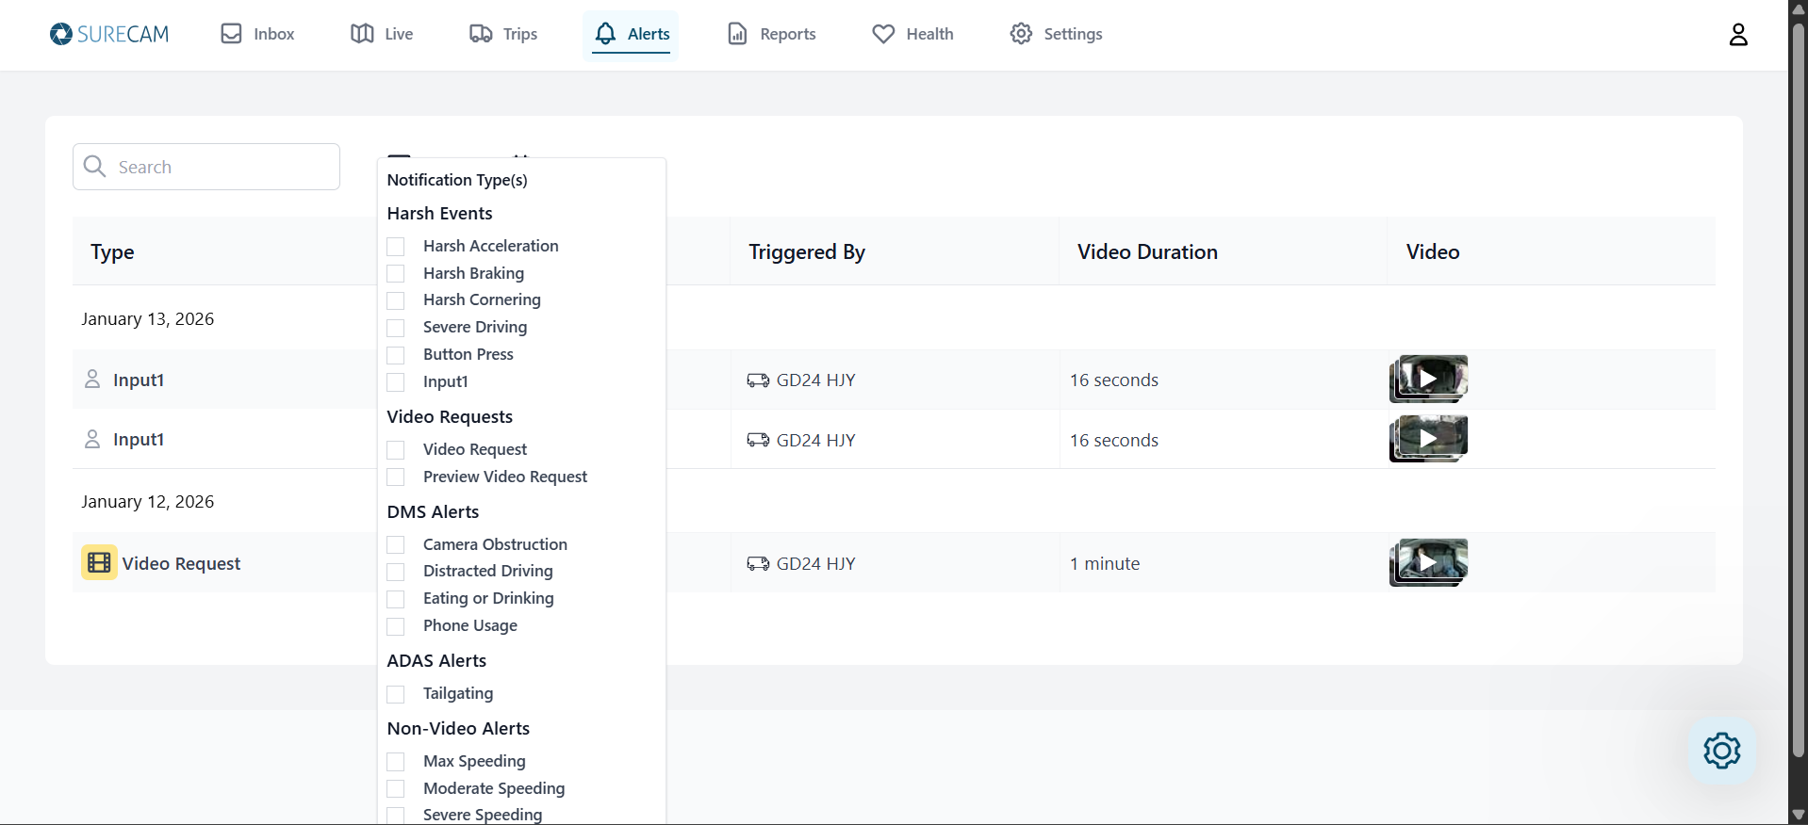Click the Trips truck icon
The width and height of the screenshot is (1808, 825).
pyautogui.click(x=481, y=34)
